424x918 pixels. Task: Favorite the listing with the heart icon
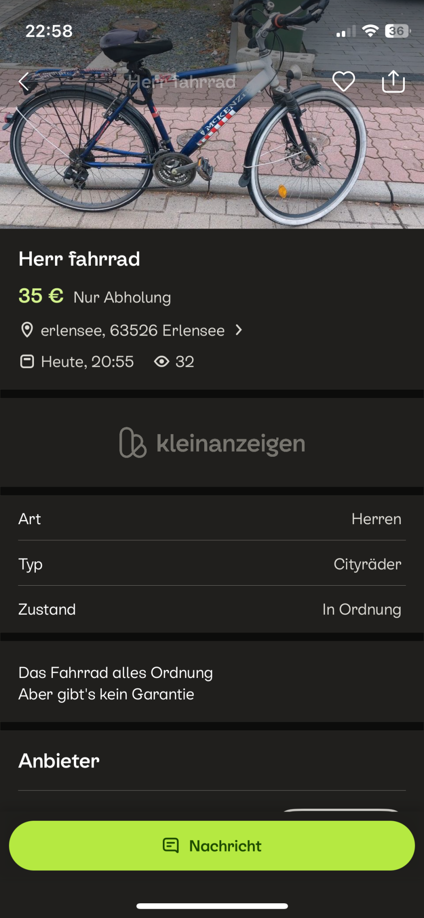(x=343, y=82)
